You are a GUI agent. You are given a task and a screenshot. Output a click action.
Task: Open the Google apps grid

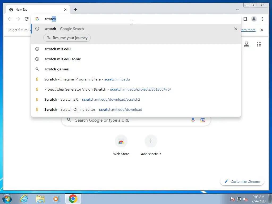coord(259,44)
